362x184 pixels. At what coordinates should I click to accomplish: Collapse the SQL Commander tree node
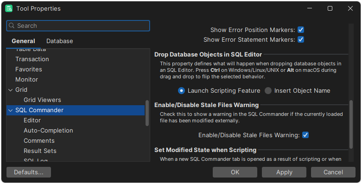click(x=10, y=110)
